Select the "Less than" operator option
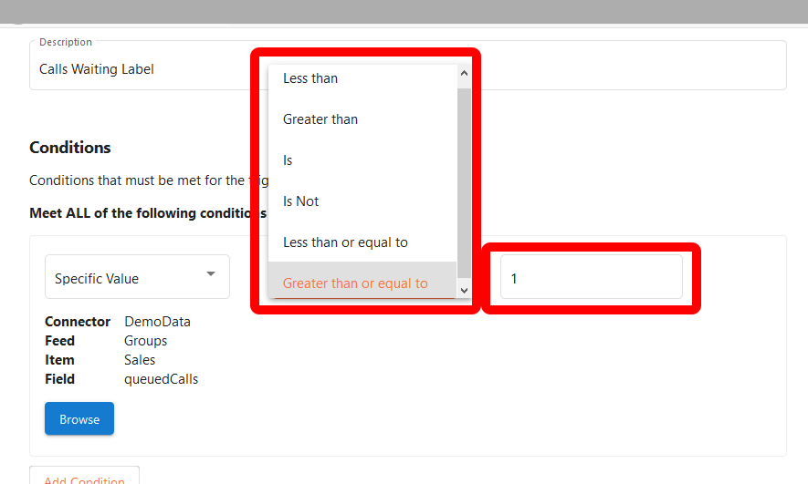Image resolution: width=808 pixels, height=484 pixels. 310,78
